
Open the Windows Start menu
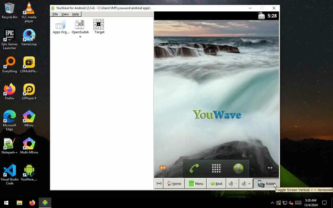[6, 203]
